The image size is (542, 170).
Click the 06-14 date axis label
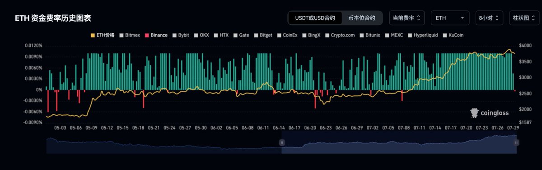tap(279, 128)
